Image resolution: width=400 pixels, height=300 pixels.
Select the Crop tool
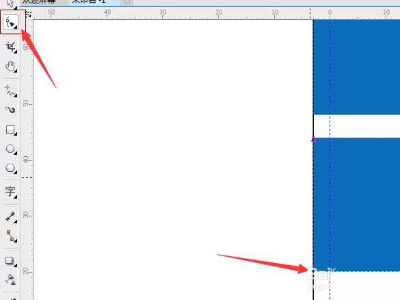tap(11, 47)
